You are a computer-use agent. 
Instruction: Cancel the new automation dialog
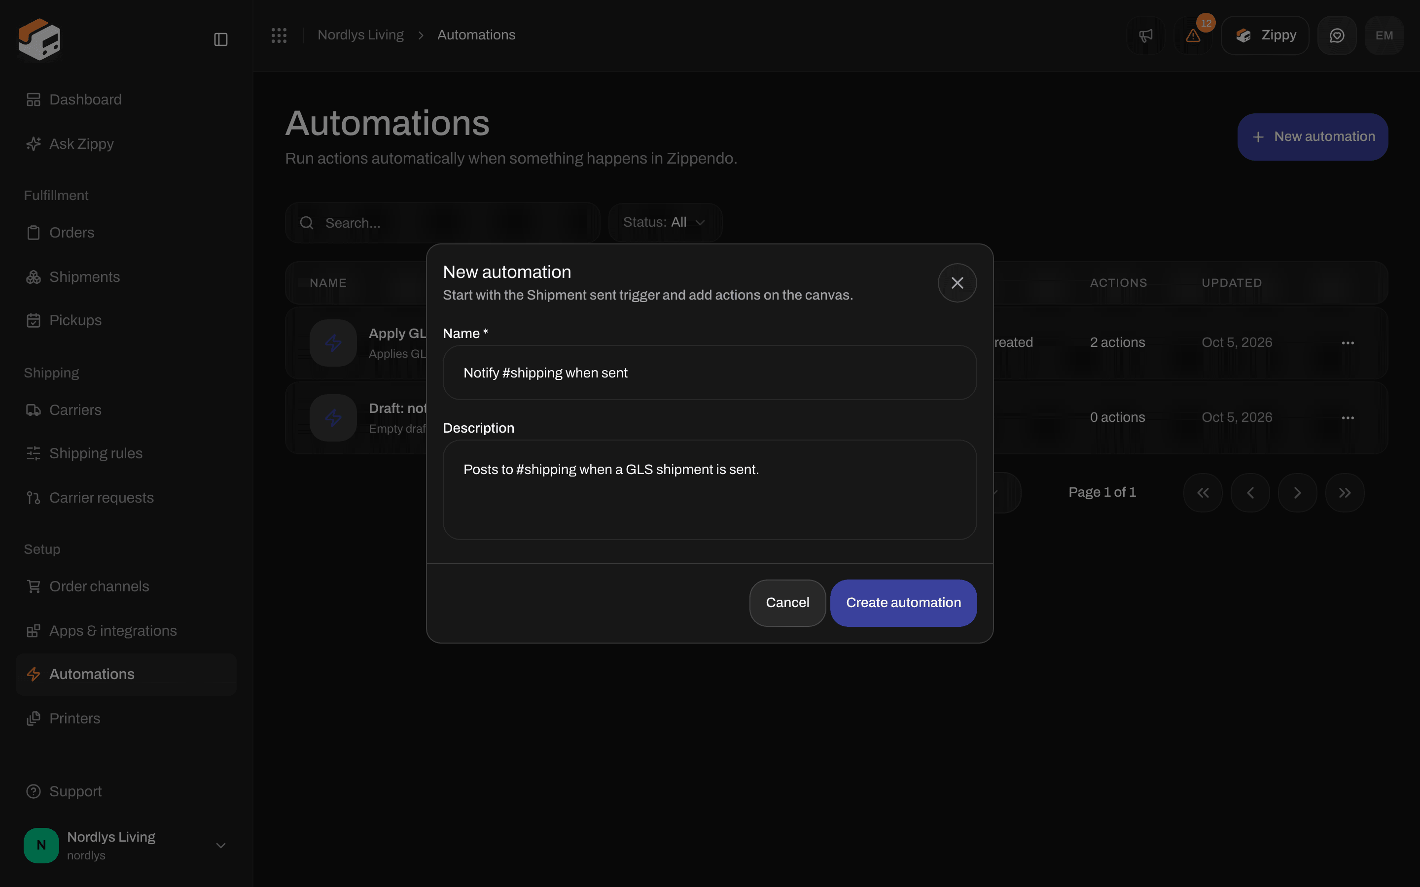(x=787, y=603)
